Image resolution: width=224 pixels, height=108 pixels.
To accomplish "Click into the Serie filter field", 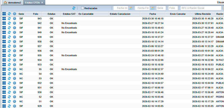I will point(161,8).
